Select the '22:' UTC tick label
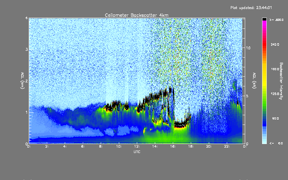This screenshot has width=288, height=180. click(227, 147)
